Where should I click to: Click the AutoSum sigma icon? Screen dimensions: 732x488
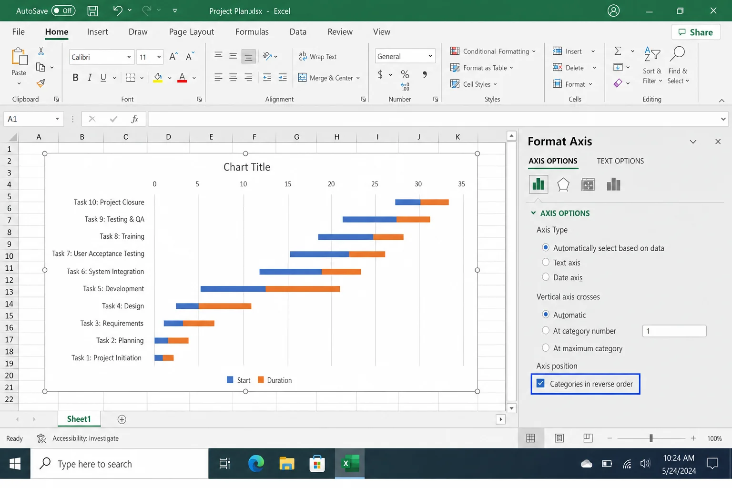tap(618, 51)
